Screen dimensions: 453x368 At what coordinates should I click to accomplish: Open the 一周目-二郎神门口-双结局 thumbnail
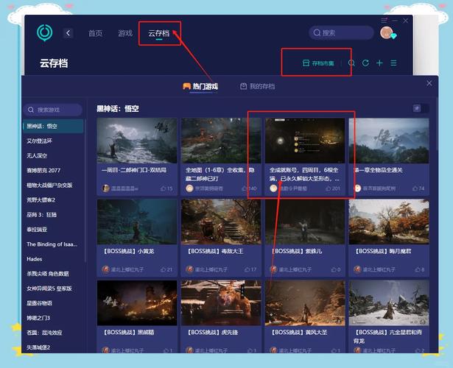click(137, 141)
